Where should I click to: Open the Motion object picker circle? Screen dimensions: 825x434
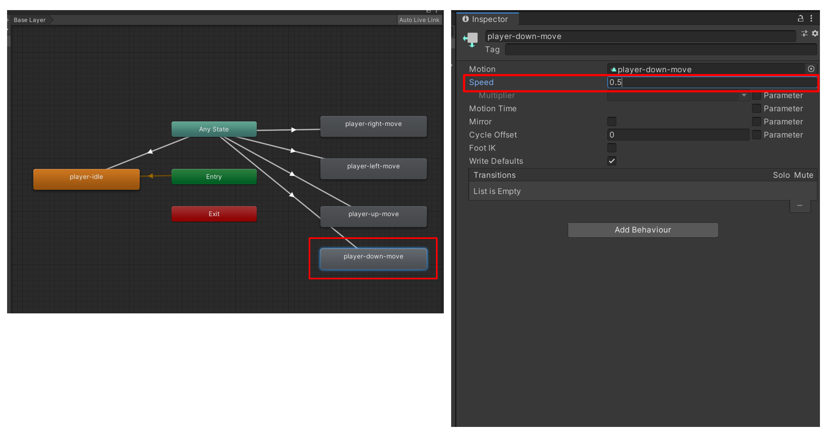[x=811, y=69]
